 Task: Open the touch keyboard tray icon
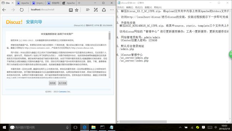click(210, 127)
